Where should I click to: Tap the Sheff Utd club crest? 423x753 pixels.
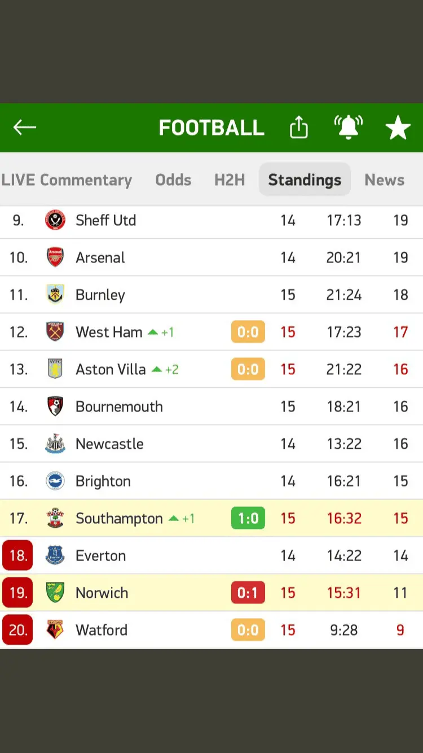tap(55, 220)
